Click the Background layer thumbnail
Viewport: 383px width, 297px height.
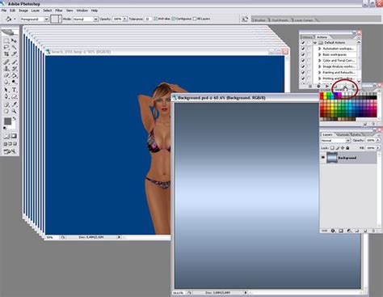click(x=332, y=158)
